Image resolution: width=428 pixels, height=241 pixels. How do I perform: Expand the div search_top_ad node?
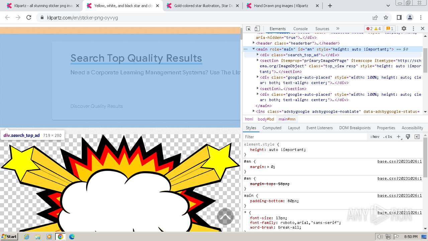(x=258, y=55)
